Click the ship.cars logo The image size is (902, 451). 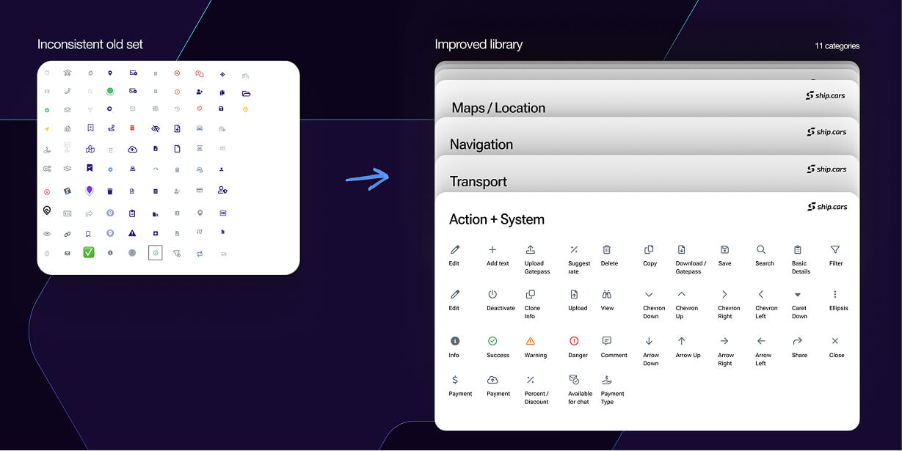(x=827, y=206)
